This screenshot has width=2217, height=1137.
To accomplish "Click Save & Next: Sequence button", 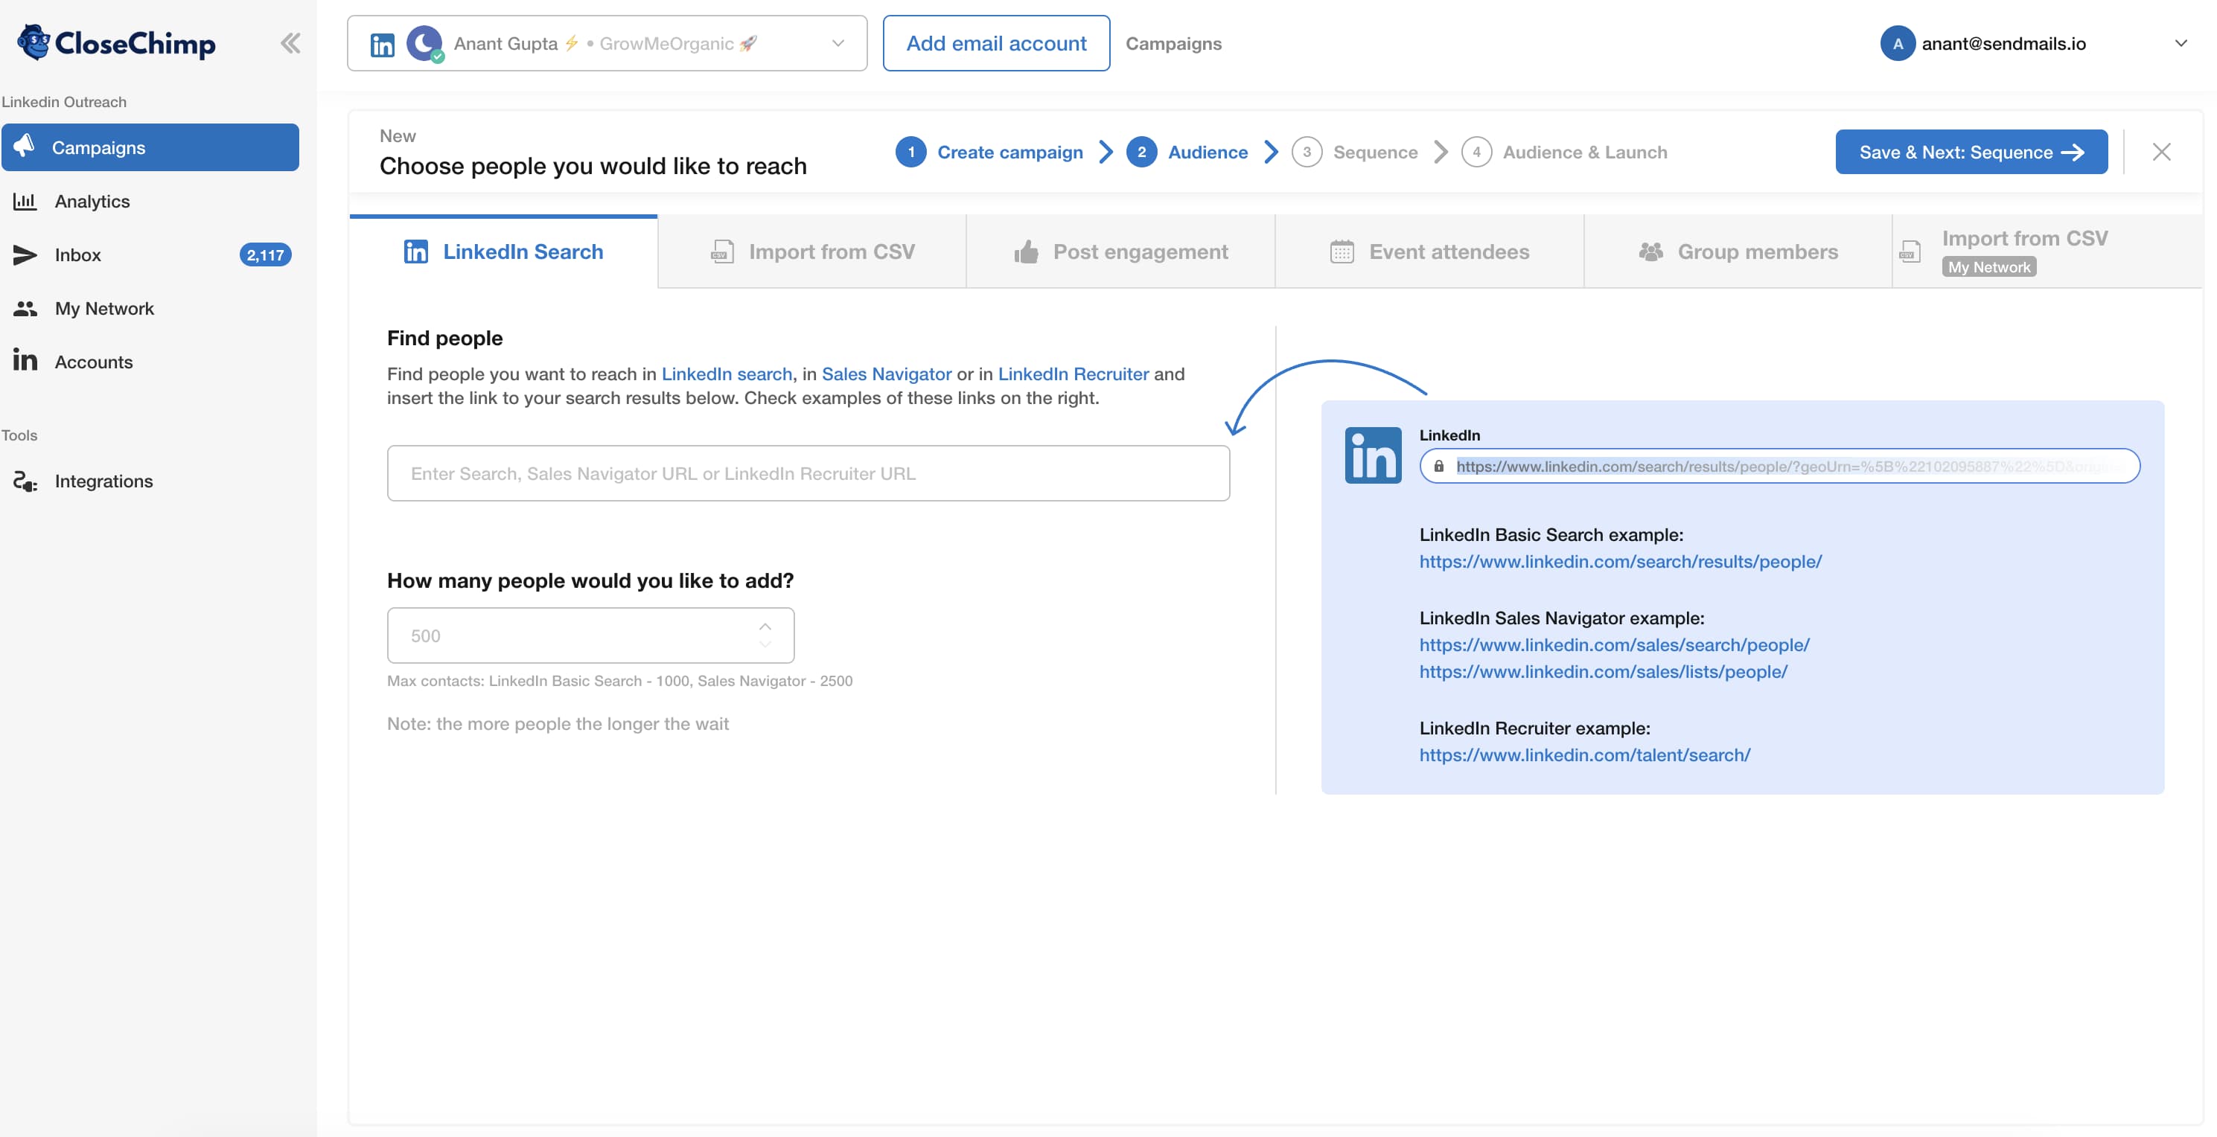I will click(1971, 153).
